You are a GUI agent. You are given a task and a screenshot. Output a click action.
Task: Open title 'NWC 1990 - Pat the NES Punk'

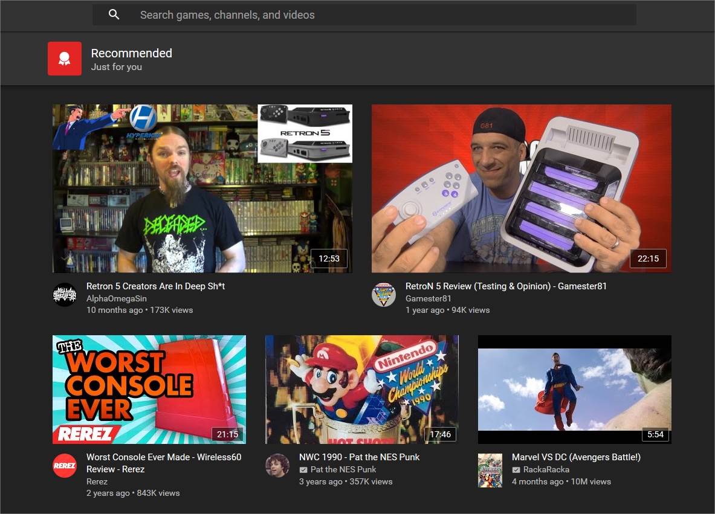tap(360, 457)
